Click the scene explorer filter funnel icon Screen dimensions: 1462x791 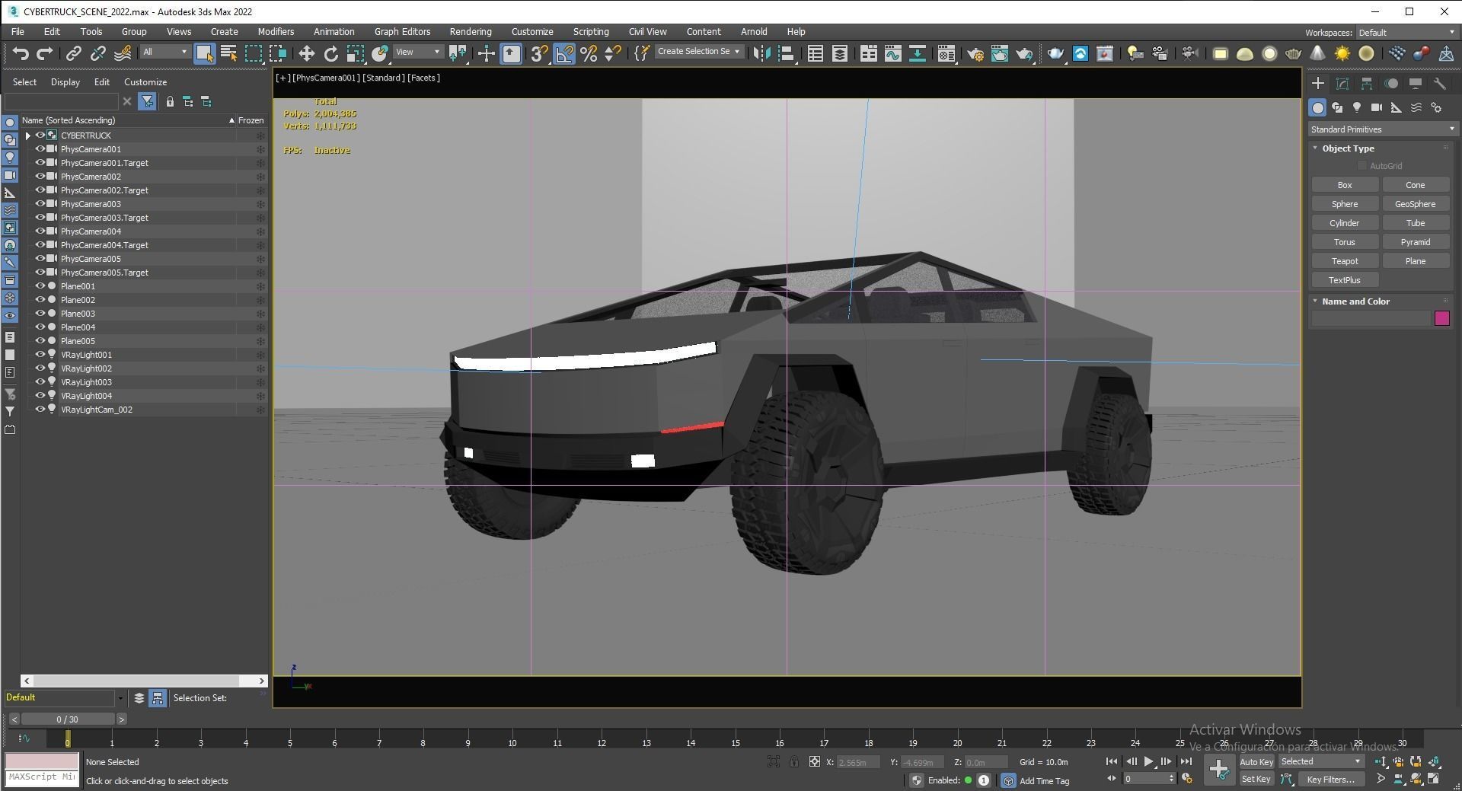pyautogui.click(x=148, y=101)
